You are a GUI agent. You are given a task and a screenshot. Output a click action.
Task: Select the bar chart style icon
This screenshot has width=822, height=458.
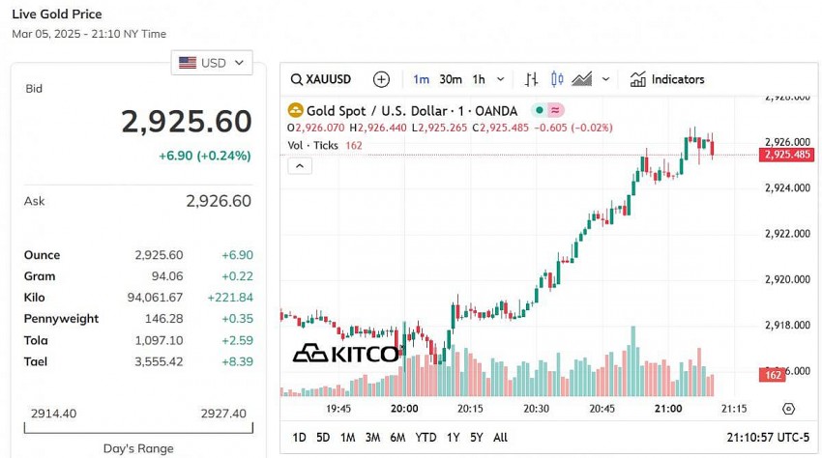[531, 79]
